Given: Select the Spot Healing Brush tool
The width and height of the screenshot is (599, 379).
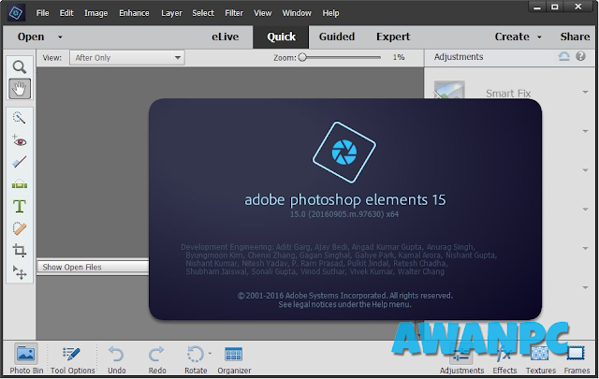Looking at the screenshot, I should tap(19, 228).
